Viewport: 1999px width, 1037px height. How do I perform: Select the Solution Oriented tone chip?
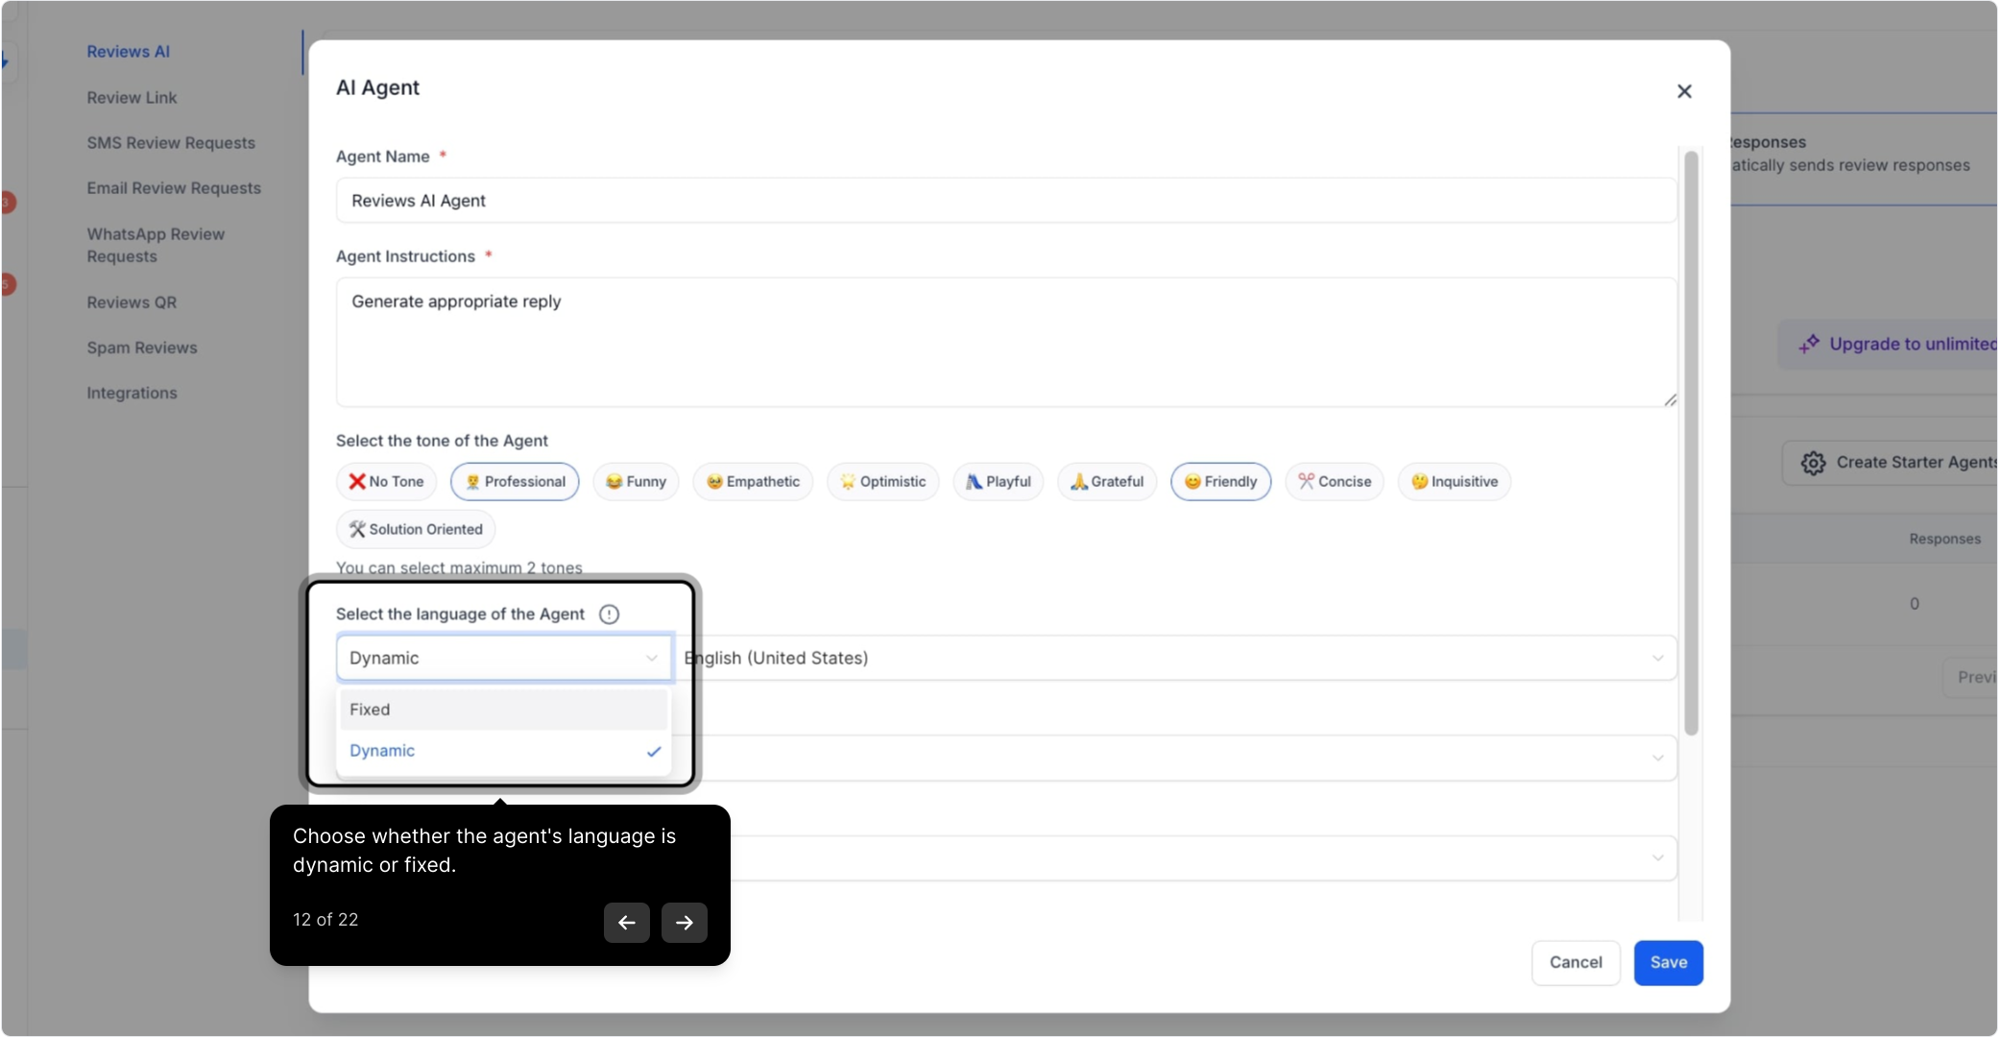[416, 529]
